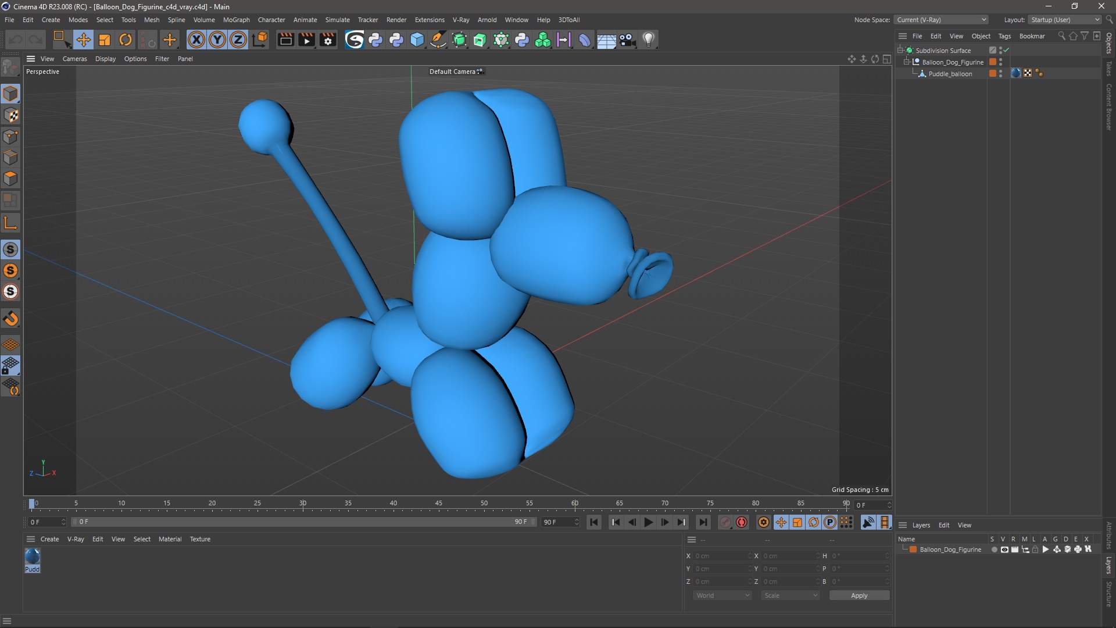Screen dimensions: 1116x628
Task: Click Render to Picture Viewer icon
Action: (x=306, y=40)
